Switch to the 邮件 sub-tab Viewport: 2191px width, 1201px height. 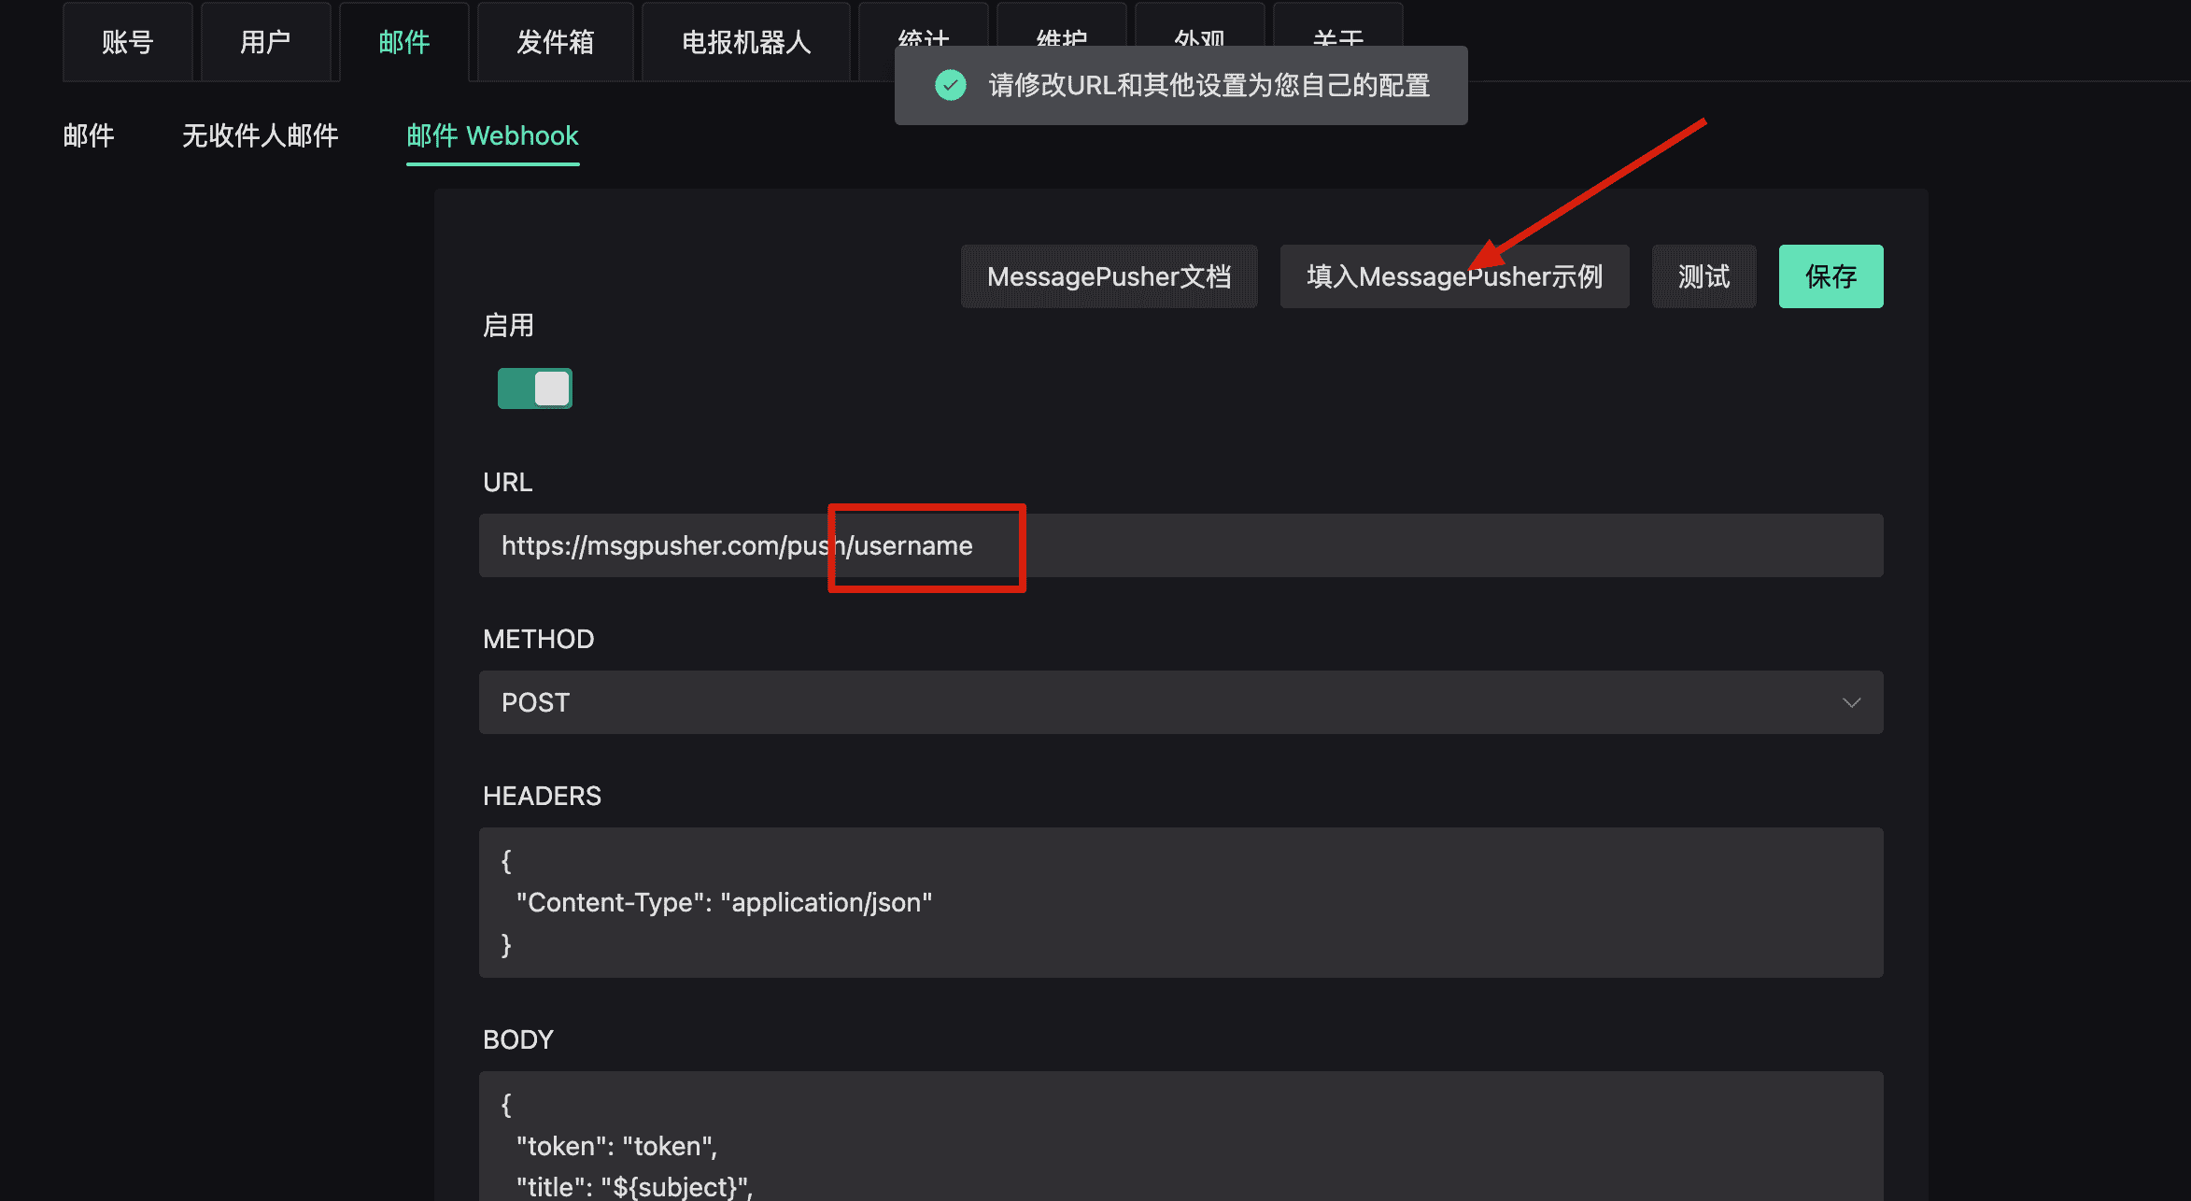tap(88, 136)
